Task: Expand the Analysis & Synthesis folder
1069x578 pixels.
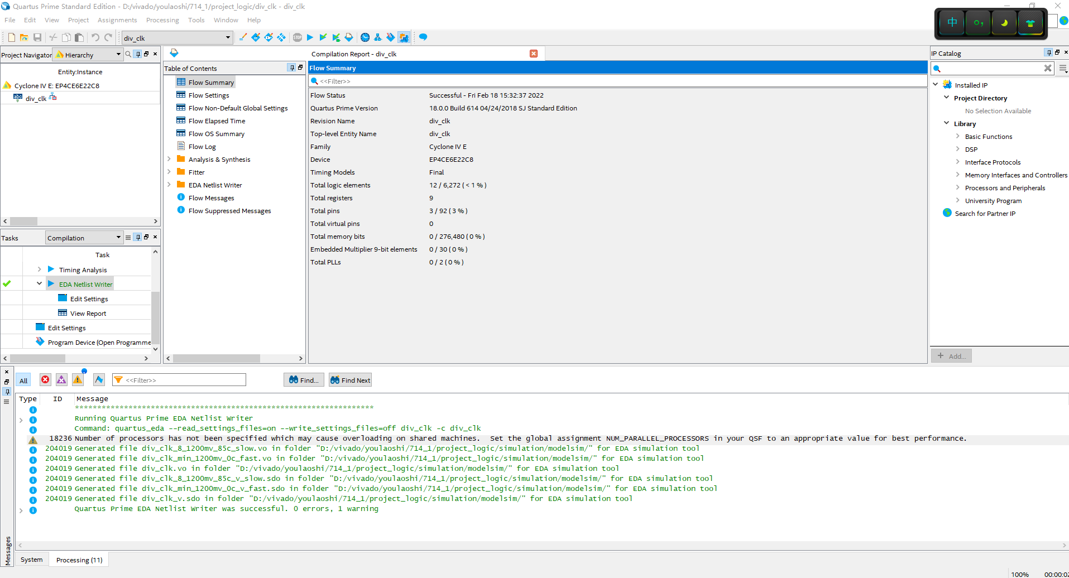Action: pos(169,159)
